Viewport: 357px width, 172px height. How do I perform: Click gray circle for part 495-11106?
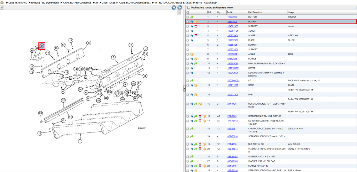(188, 161)
